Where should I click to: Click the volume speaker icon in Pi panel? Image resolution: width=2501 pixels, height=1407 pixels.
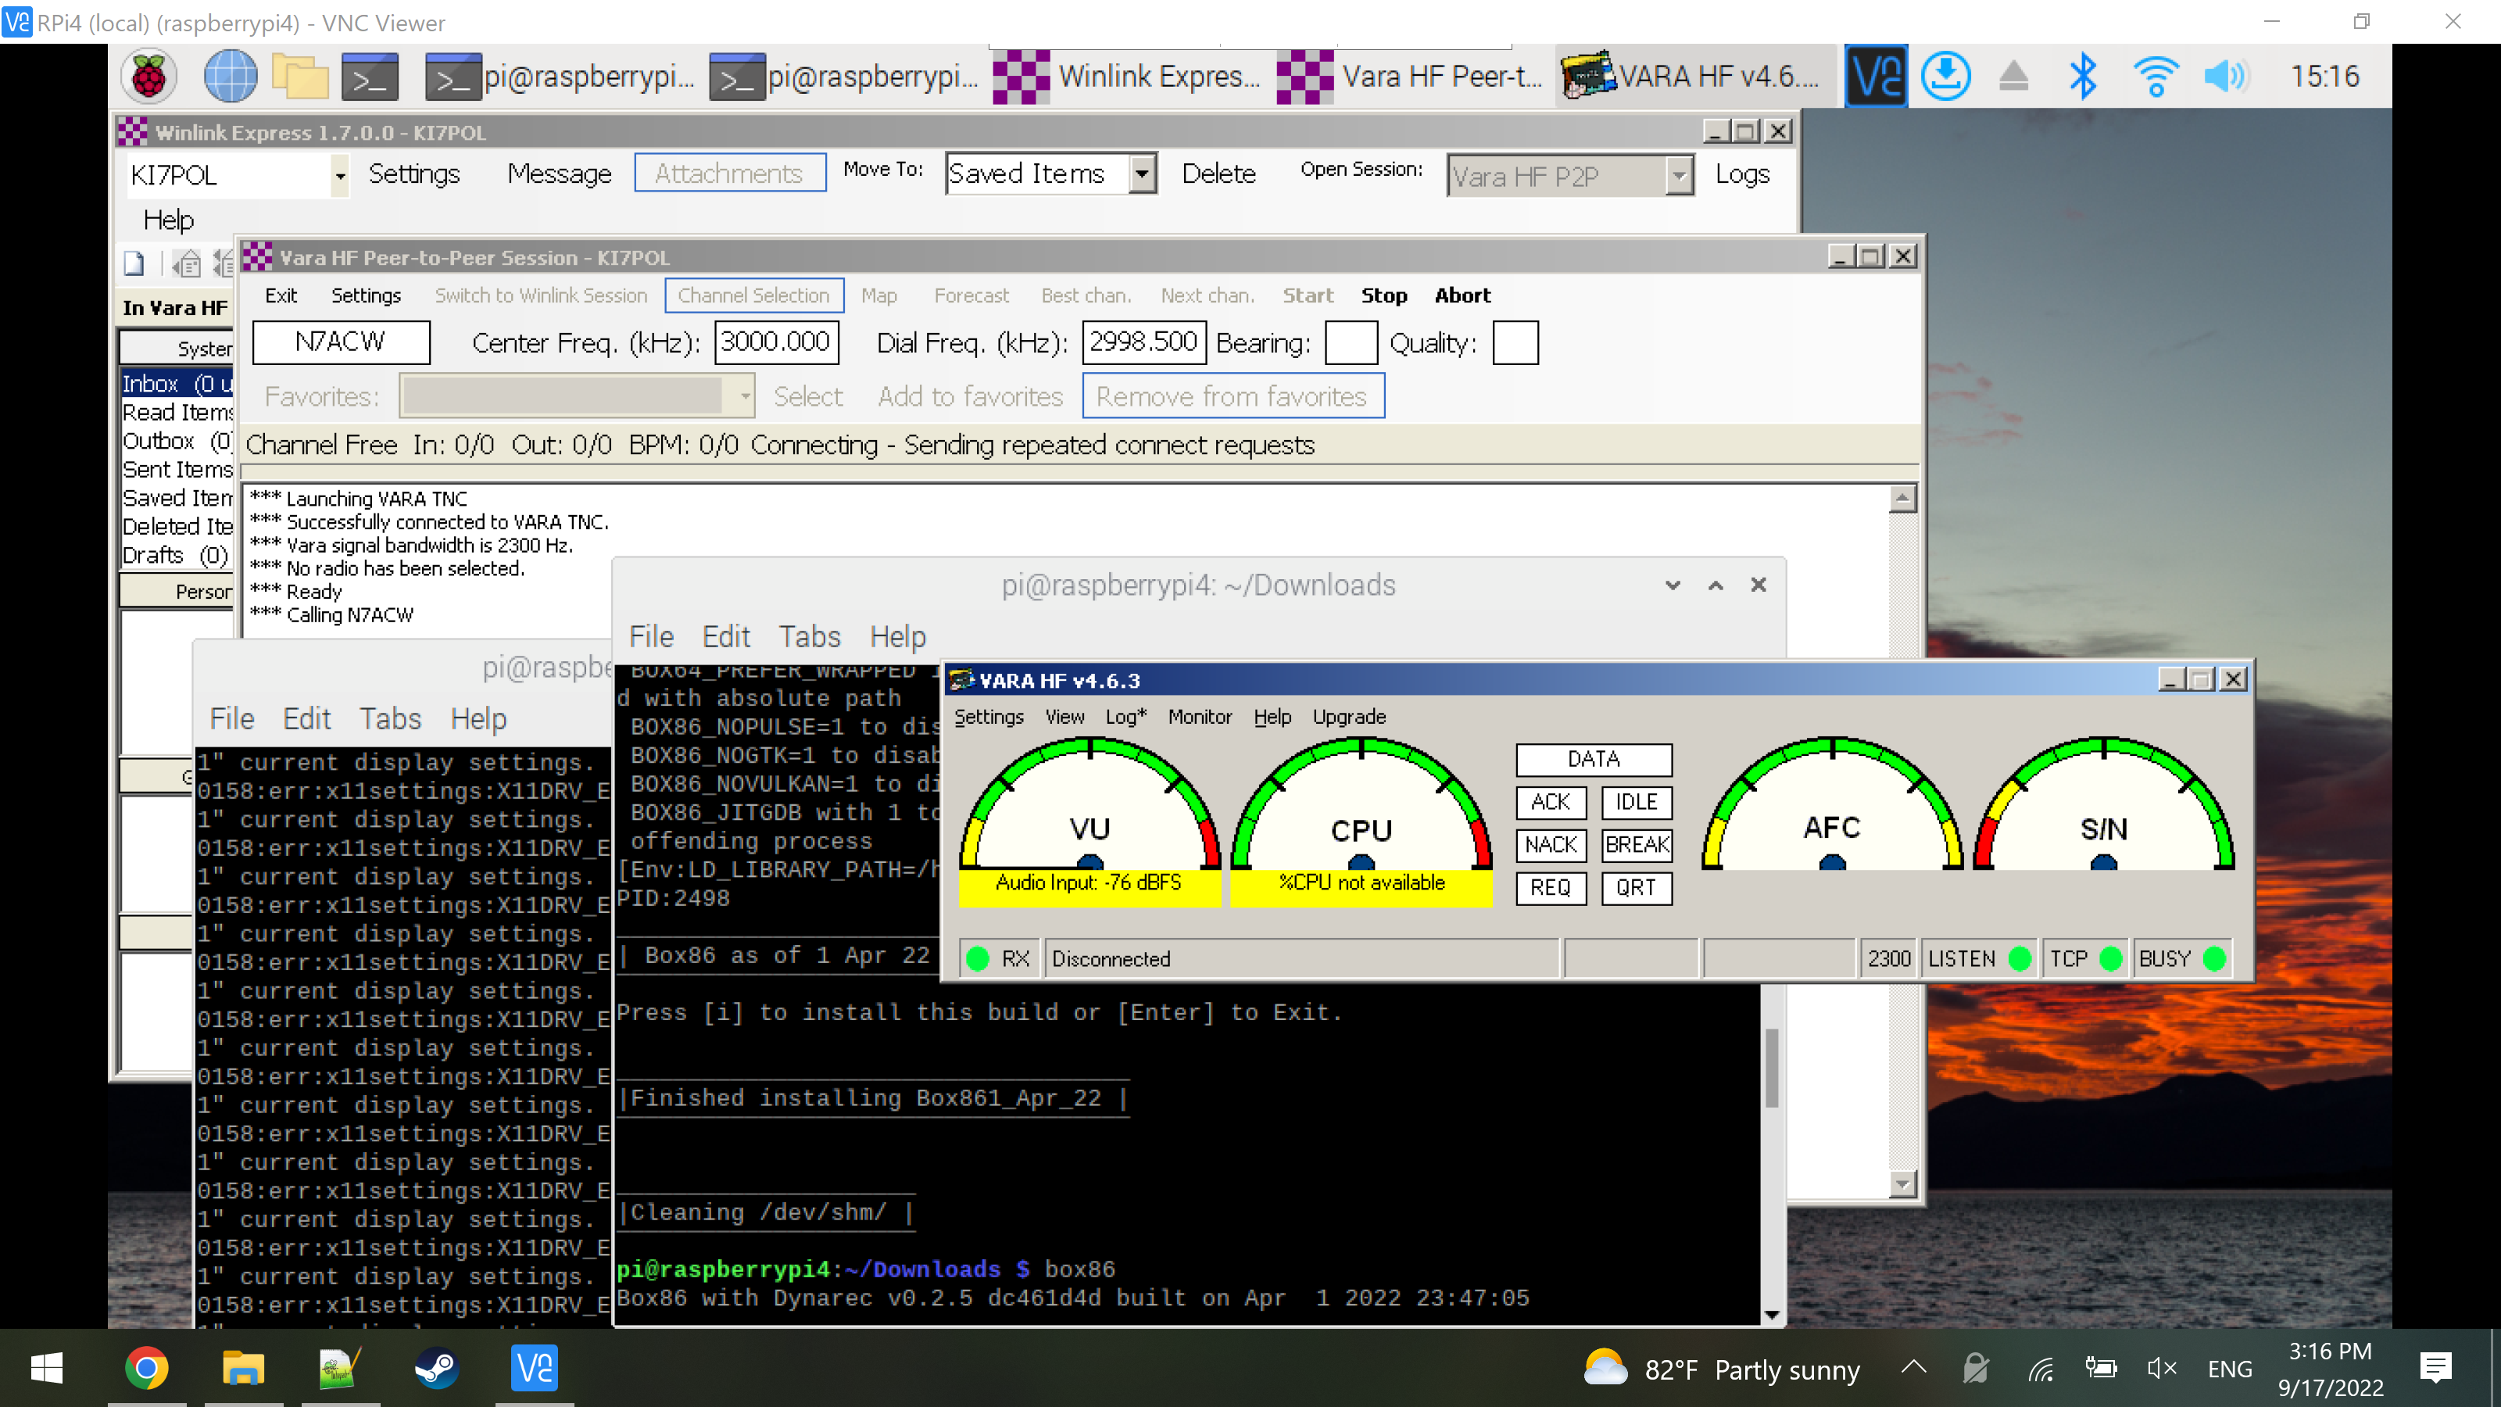tap(2225, 76)
